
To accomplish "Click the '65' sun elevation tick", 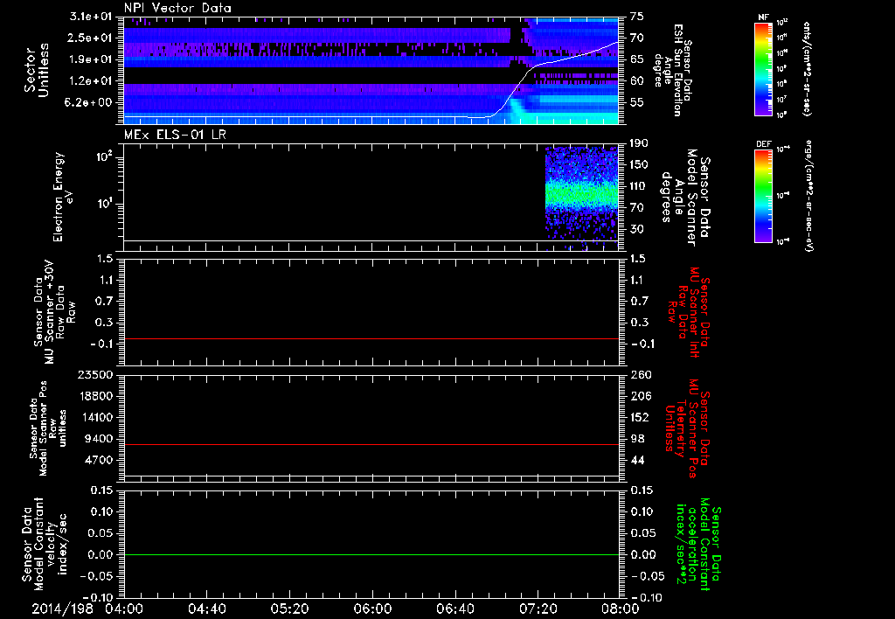I will pyautogui.click(x=637, y=59).
